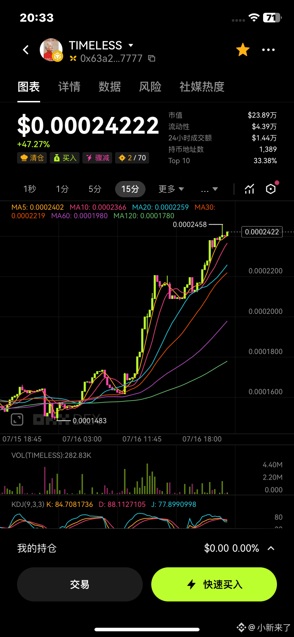Tap the 买入 tag
Viewport: 294px width, 637px height.
pos(65,158)
